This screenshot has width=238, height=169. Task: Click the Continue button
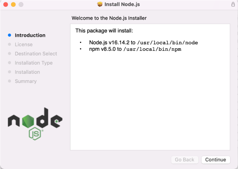(215, 160)
